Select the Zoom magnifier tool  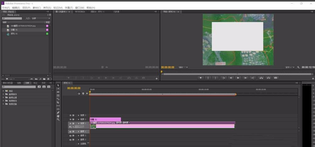coord(58,119)
